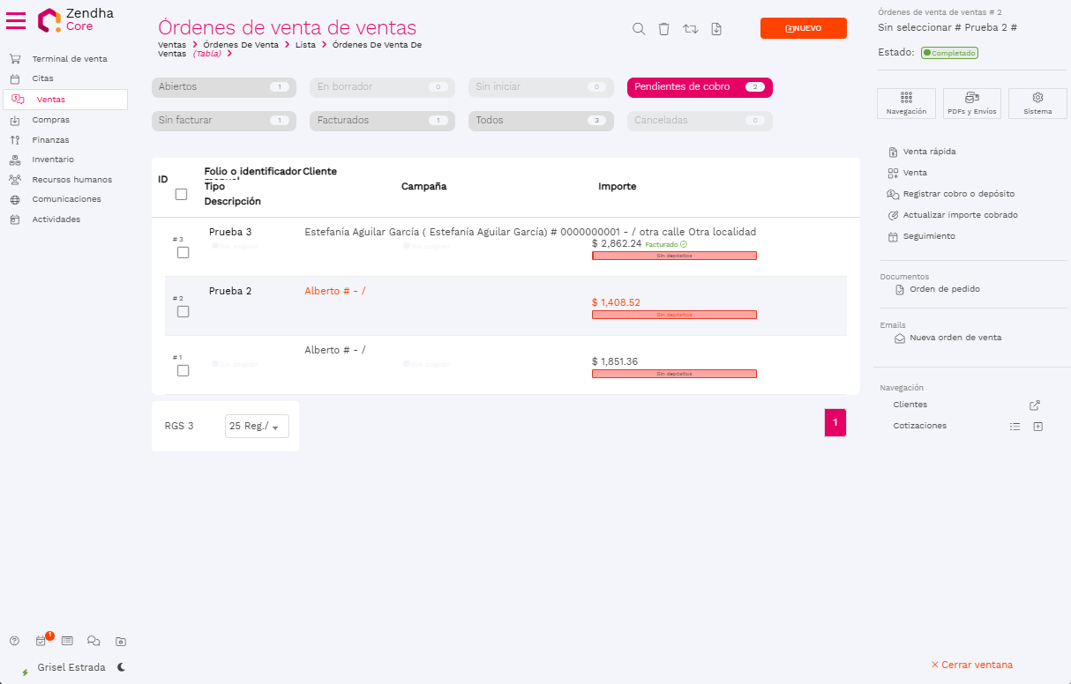Click Cerrar ventana link
This screenshot has height=684, width=1071.
click(971, 665)
